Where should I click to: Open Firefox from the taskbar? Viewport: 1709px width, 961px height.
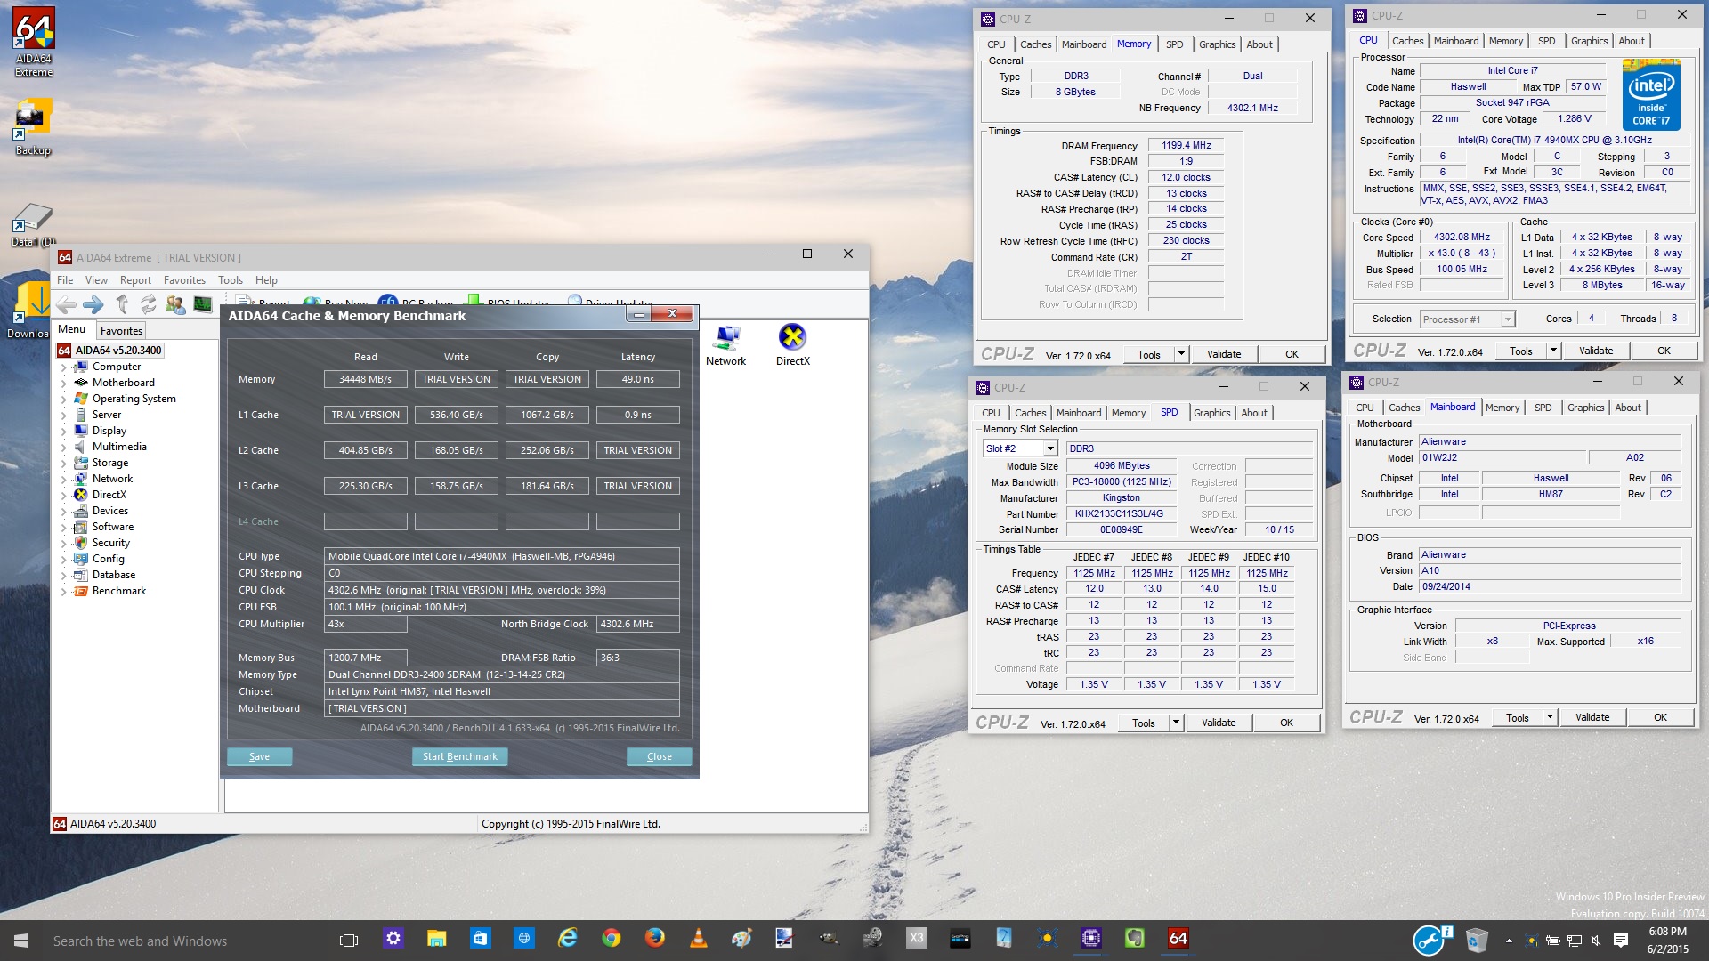tap(655, 939)
